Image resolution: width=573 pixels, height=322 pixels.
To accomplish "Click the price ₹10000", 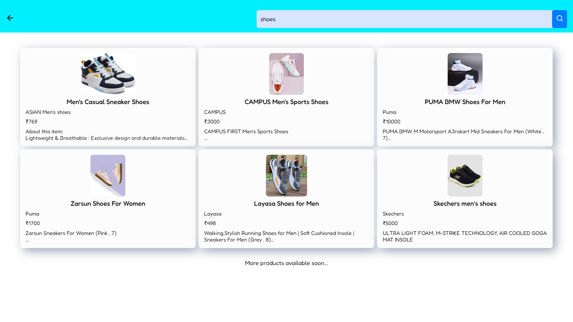I will 392,122.
